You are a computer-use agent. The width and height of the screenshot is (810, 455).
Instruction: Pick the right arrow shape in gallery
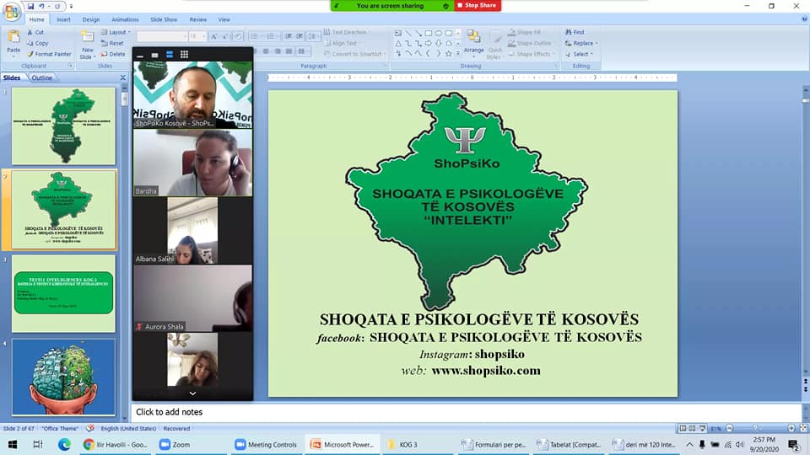(x=429, y=43)
